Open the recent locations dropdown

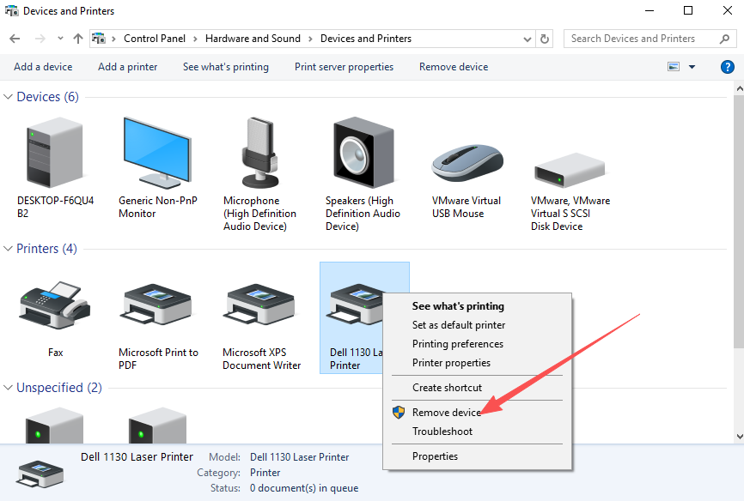tap(60, 39)
